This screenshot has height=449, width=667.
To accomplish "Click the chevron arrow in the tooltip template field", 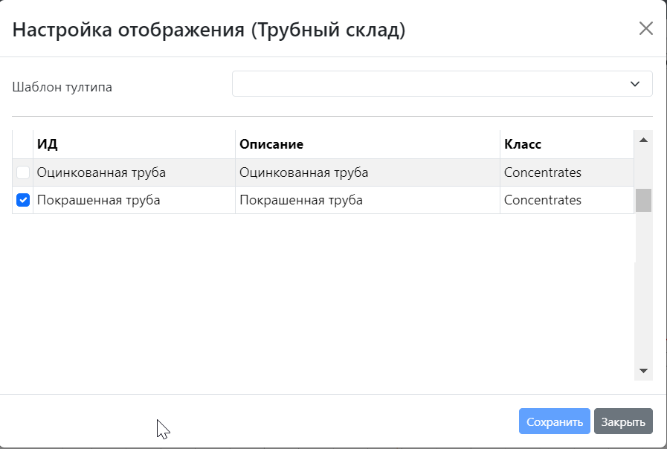I will [634, 84].
